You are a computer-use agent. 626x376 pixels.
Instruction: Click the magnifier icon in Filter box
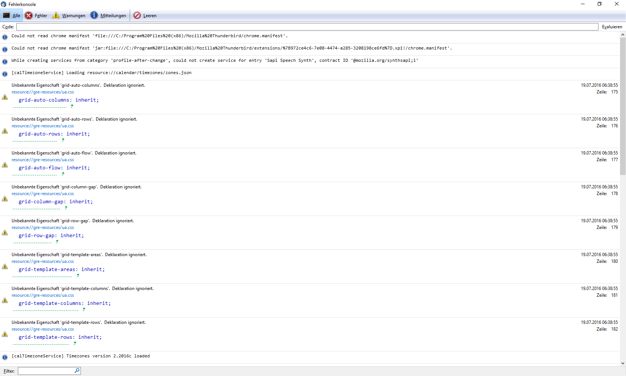click(77, 371)
